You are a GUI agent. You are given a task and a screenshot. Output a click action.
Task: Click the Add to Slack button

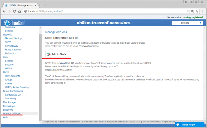click(57, 54)
